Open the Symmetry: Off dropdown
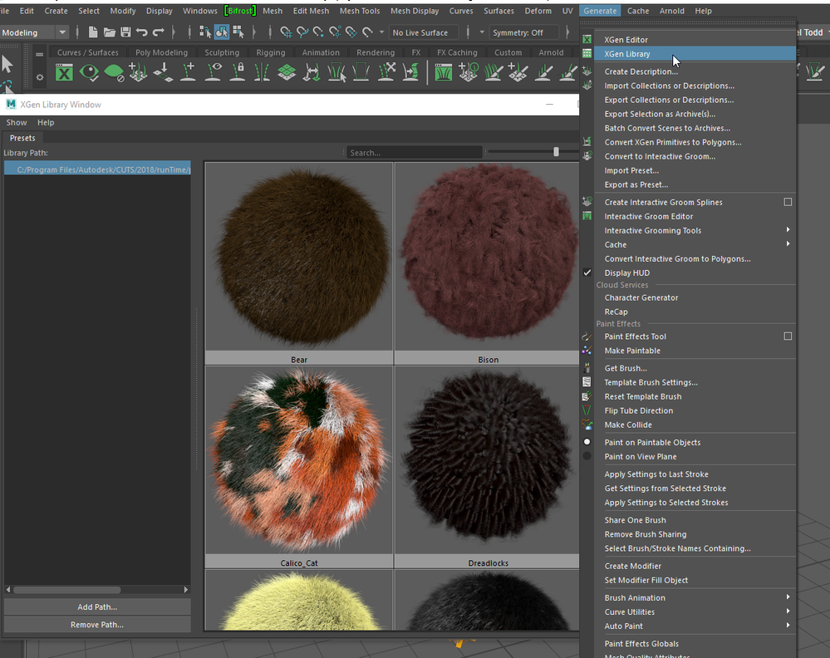830x658 pixels. click(x=523, y=32)
